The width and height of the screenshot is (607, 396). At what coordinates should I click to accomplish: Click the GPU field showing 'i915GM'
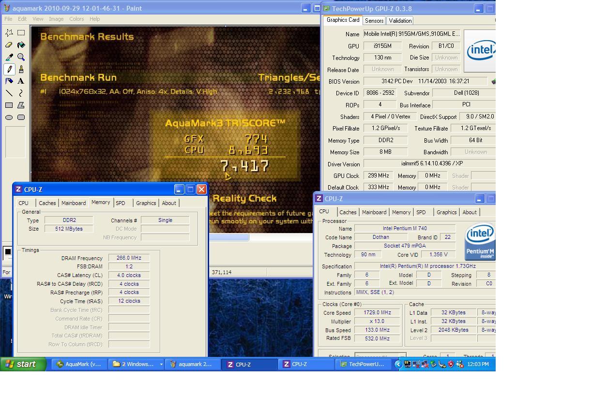click(382, 46)
